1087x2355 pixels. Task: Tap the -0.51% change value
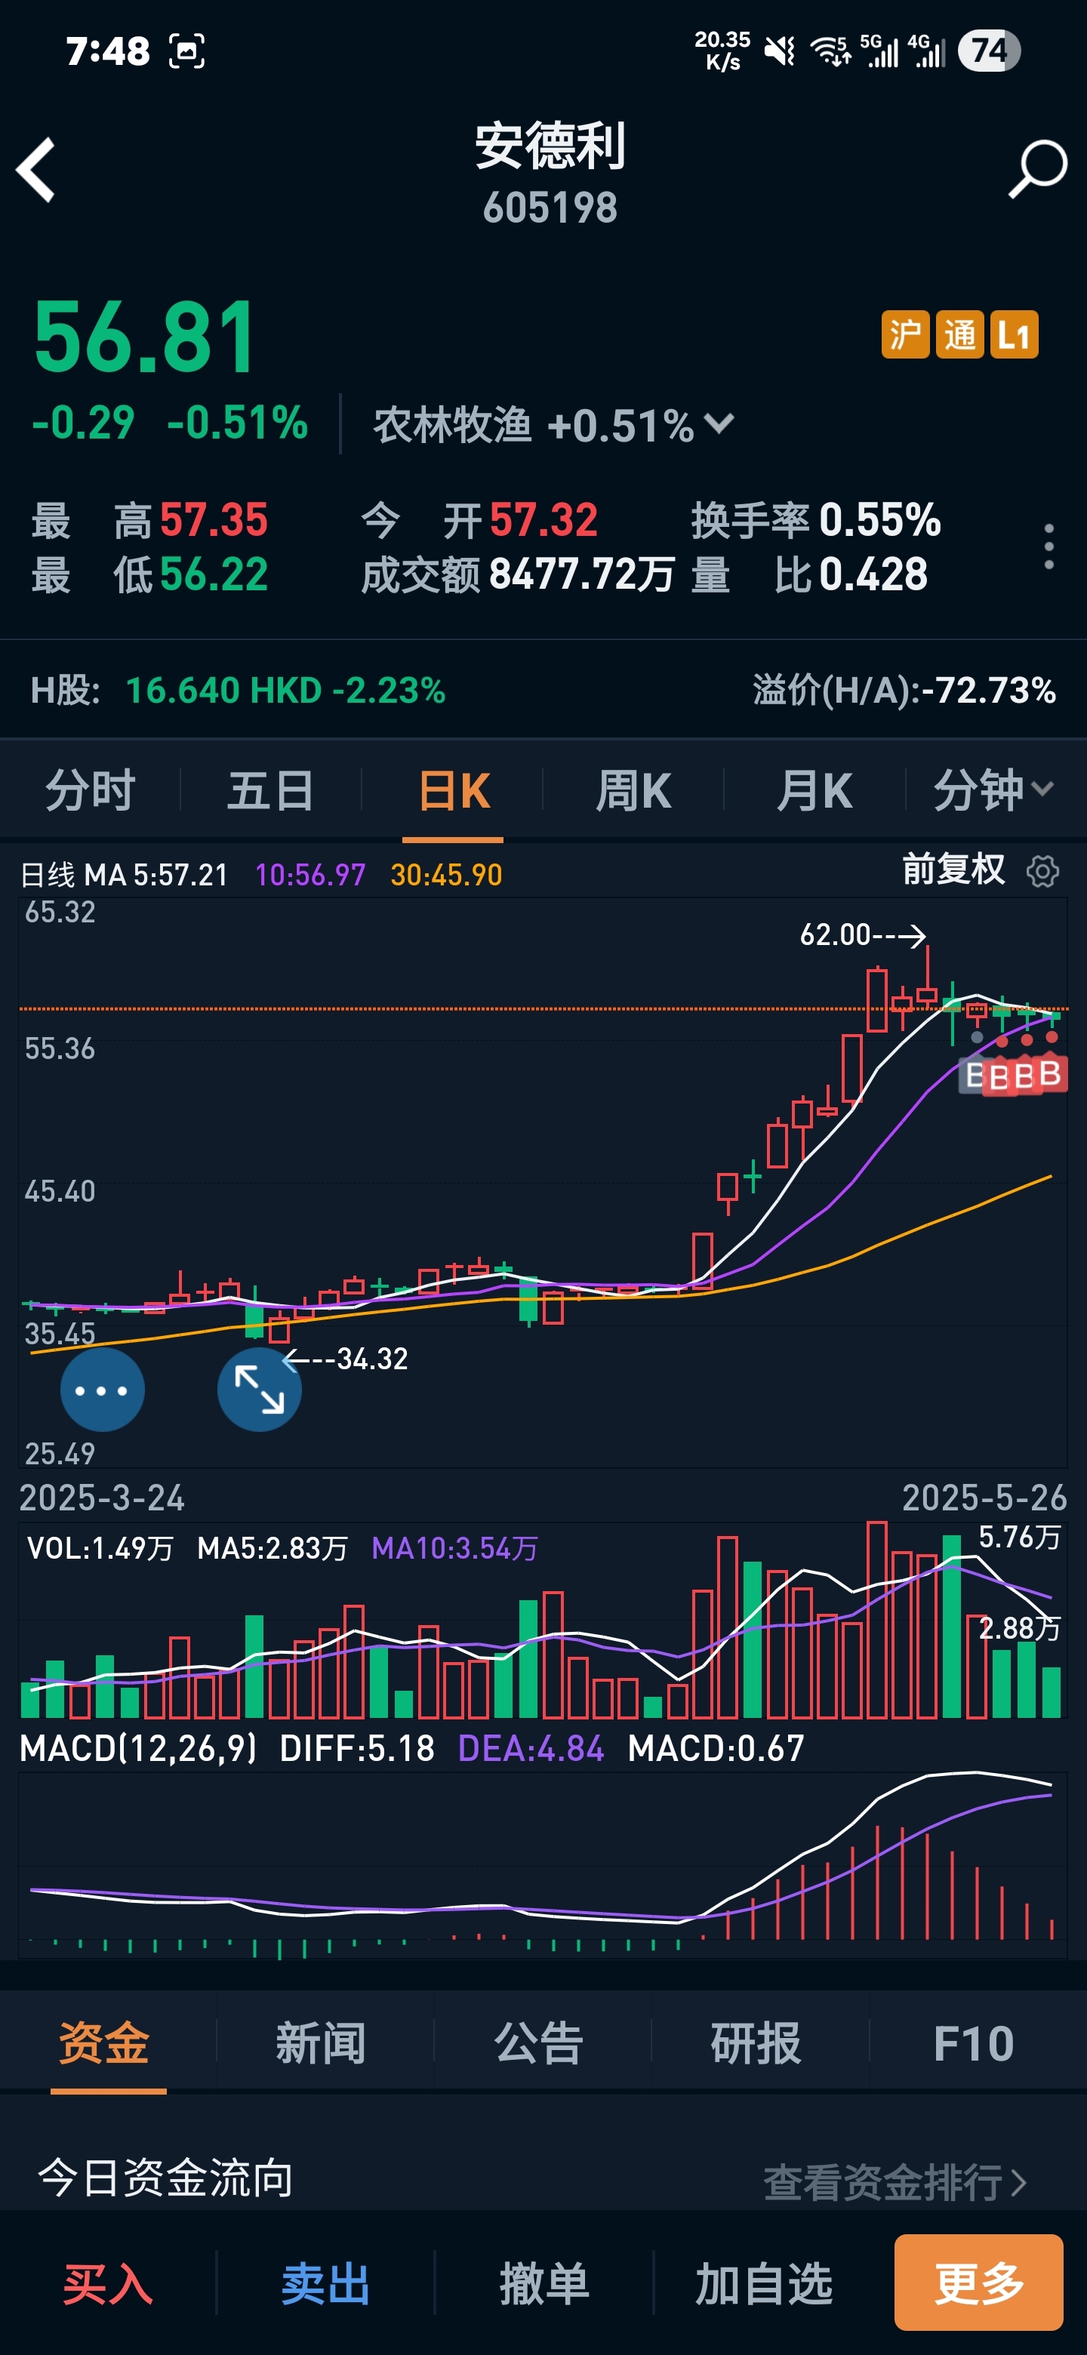238,423
